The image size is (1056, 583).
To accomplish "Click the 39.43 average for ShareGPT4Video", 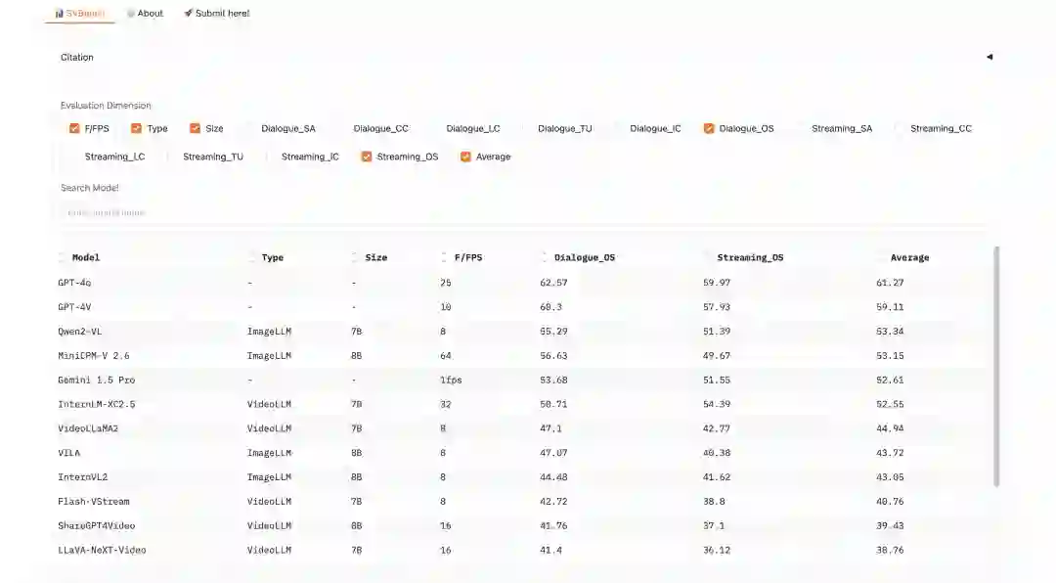I will [890, 525].
